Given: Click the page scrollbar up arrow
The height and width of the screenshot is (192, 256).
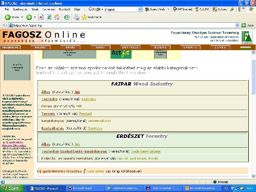Looking at the screenshot, I should (254, 52).
